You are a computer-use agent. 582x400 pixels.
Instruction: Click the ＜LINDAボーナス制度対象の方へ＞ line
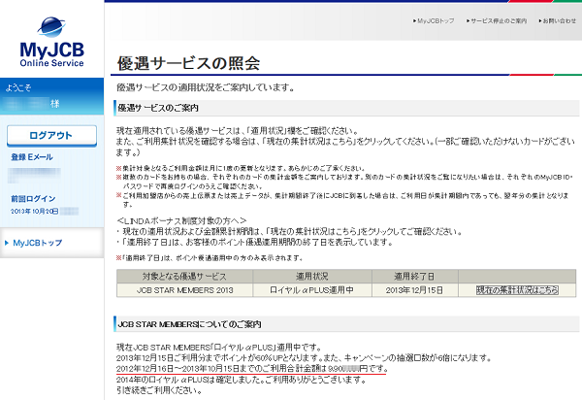[x=181, y=221]
